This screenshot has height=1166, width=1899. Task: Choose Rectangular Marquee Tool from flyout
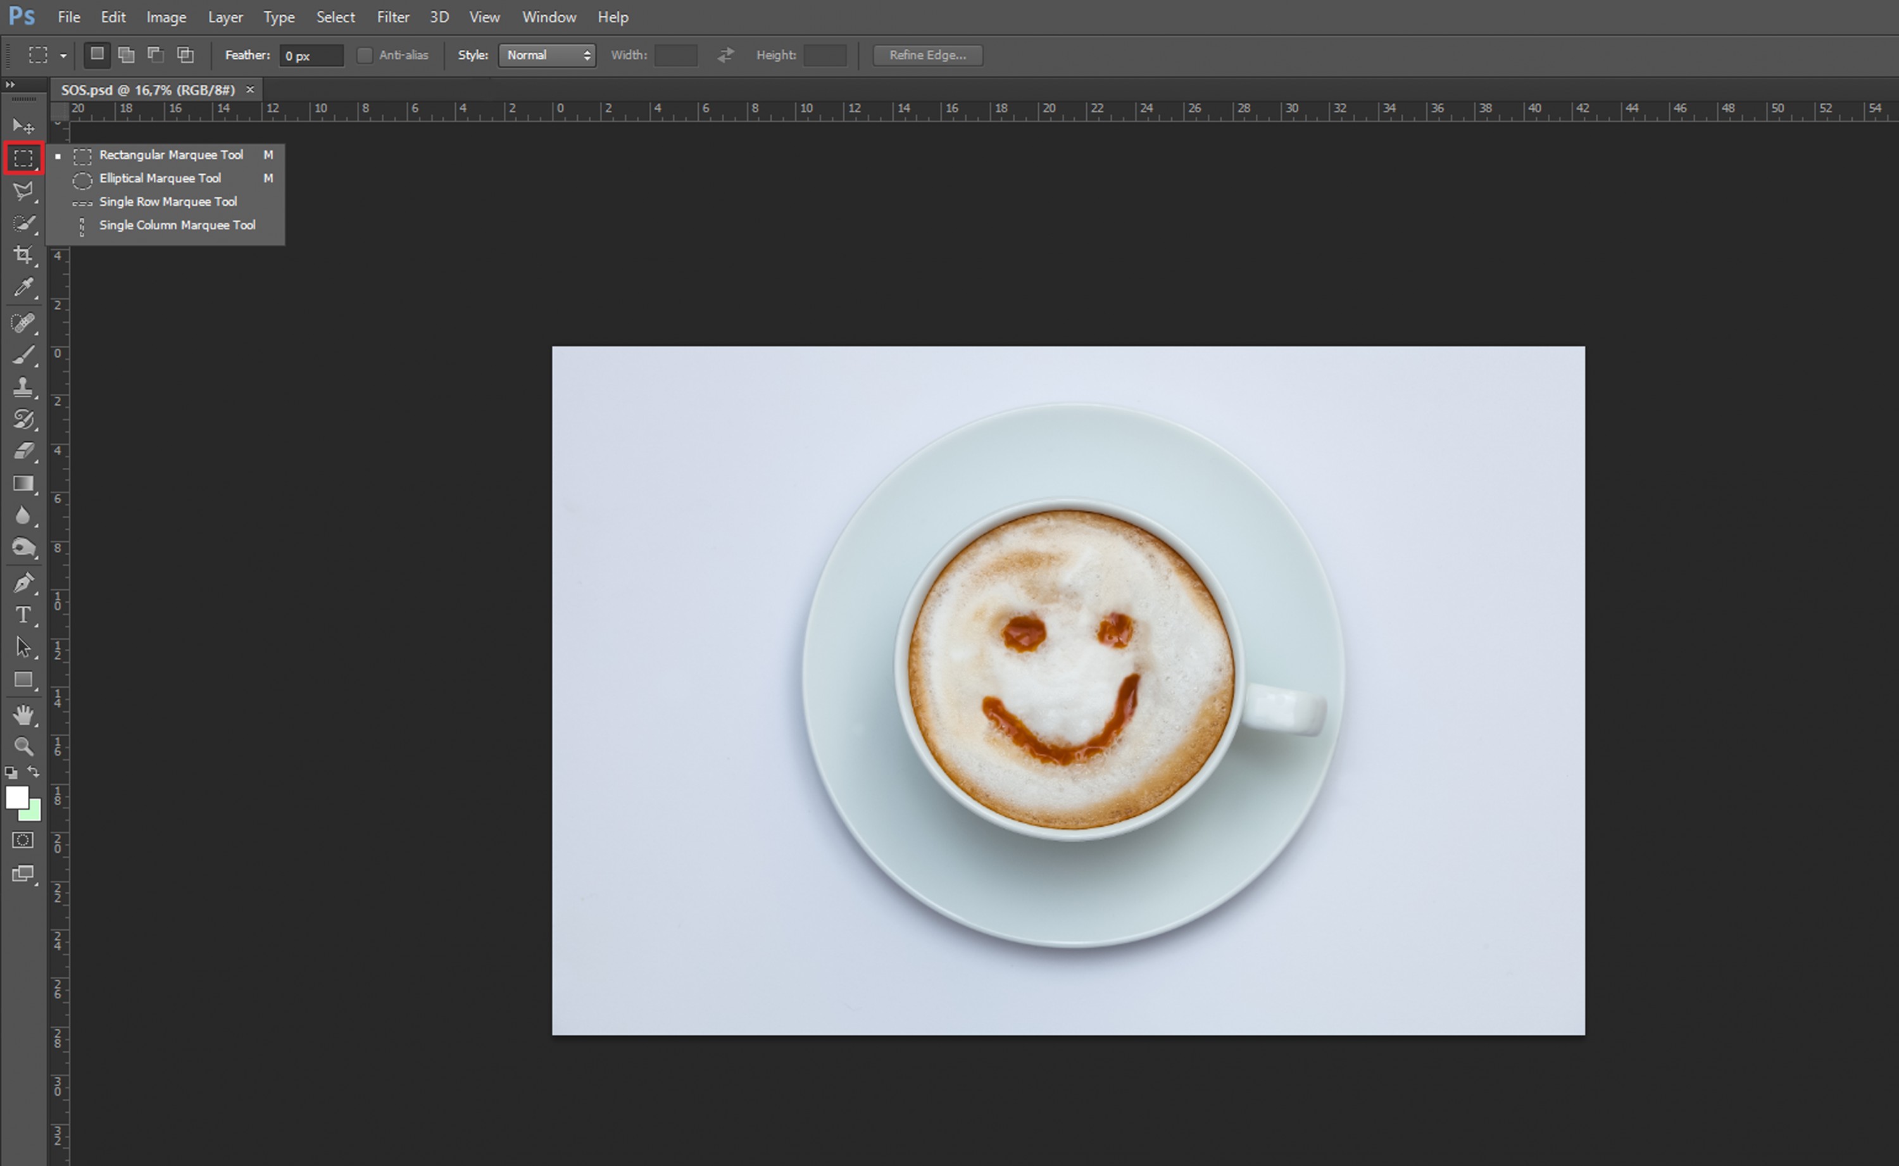(165, 156)
